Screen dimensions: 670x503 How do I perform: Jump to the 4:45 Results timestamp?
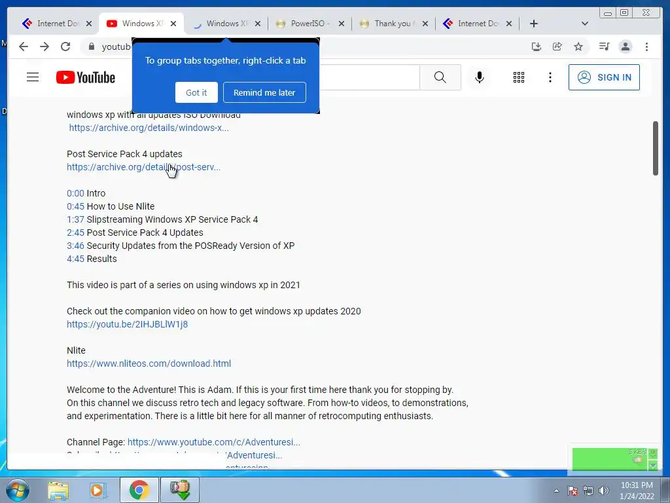pos(76,259)
